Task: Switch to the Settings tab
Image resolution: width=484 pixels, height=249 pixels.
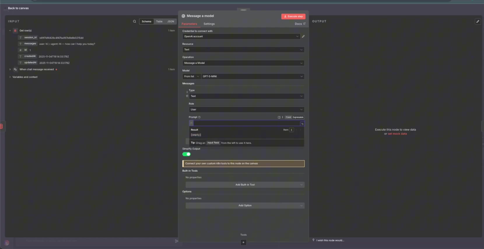Action: point(209,24)
